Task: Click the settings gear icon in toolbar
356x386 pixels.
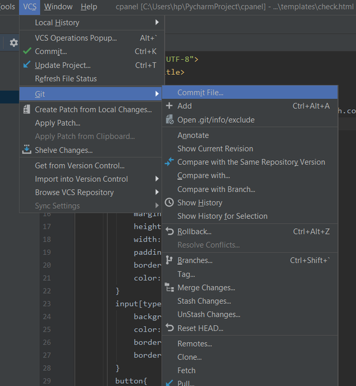Action: click(13, 43)
